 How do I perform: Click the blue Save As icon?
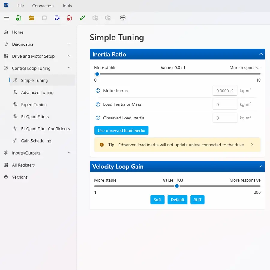click(57, 18)
